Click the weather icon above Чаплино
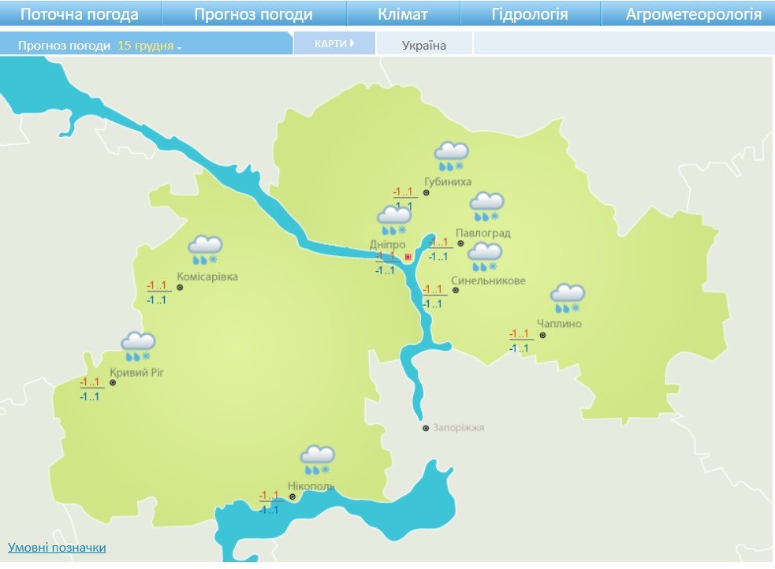This screenshot has width=775, height=569. (567, 299)
